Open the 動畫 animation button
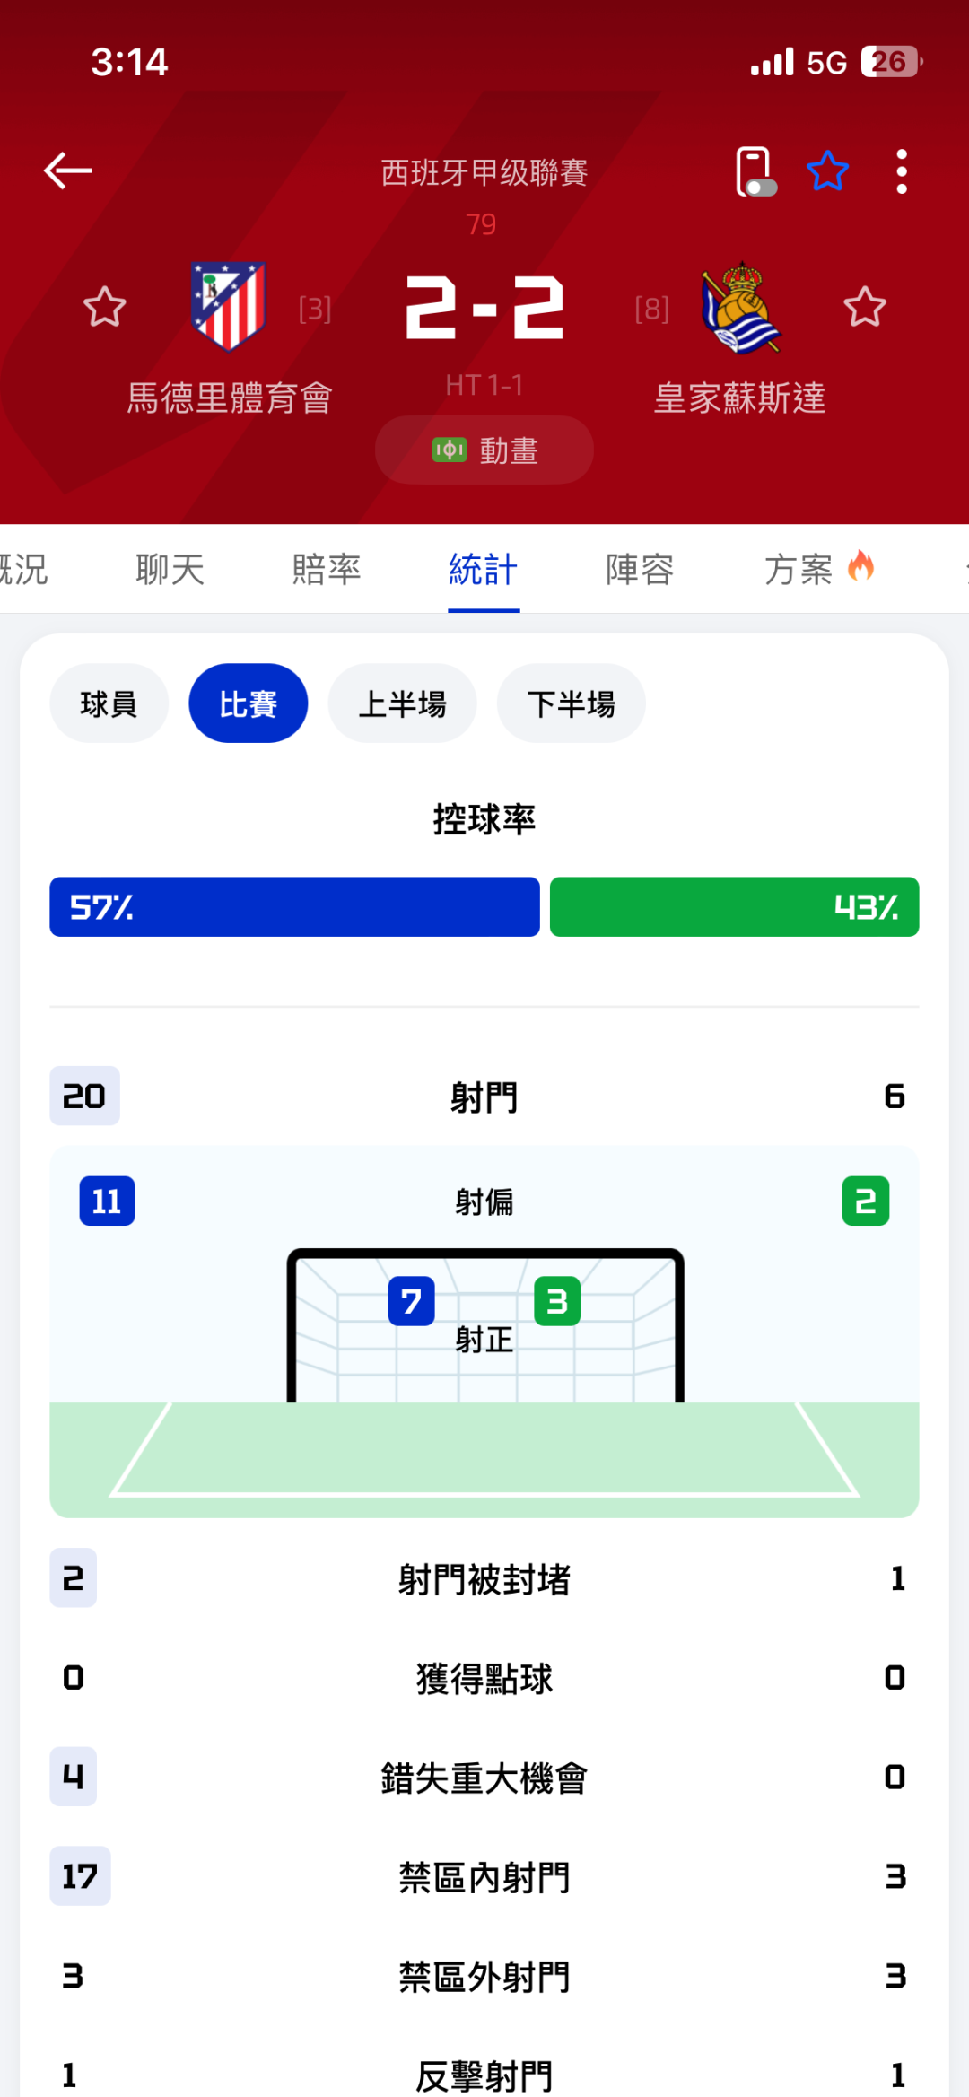 point(484,450)
